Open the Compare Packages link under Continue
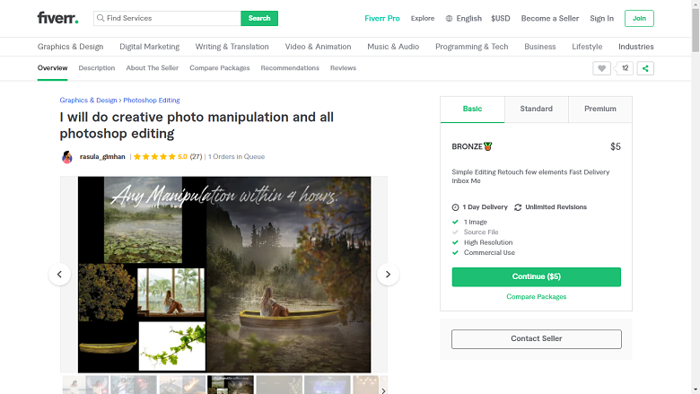The height and width of the screenshot is (394, 700). coord(536,297)
